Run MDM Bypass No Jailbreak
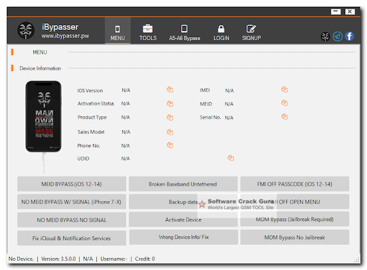The image size is (367, 270). tap(295, 237)
